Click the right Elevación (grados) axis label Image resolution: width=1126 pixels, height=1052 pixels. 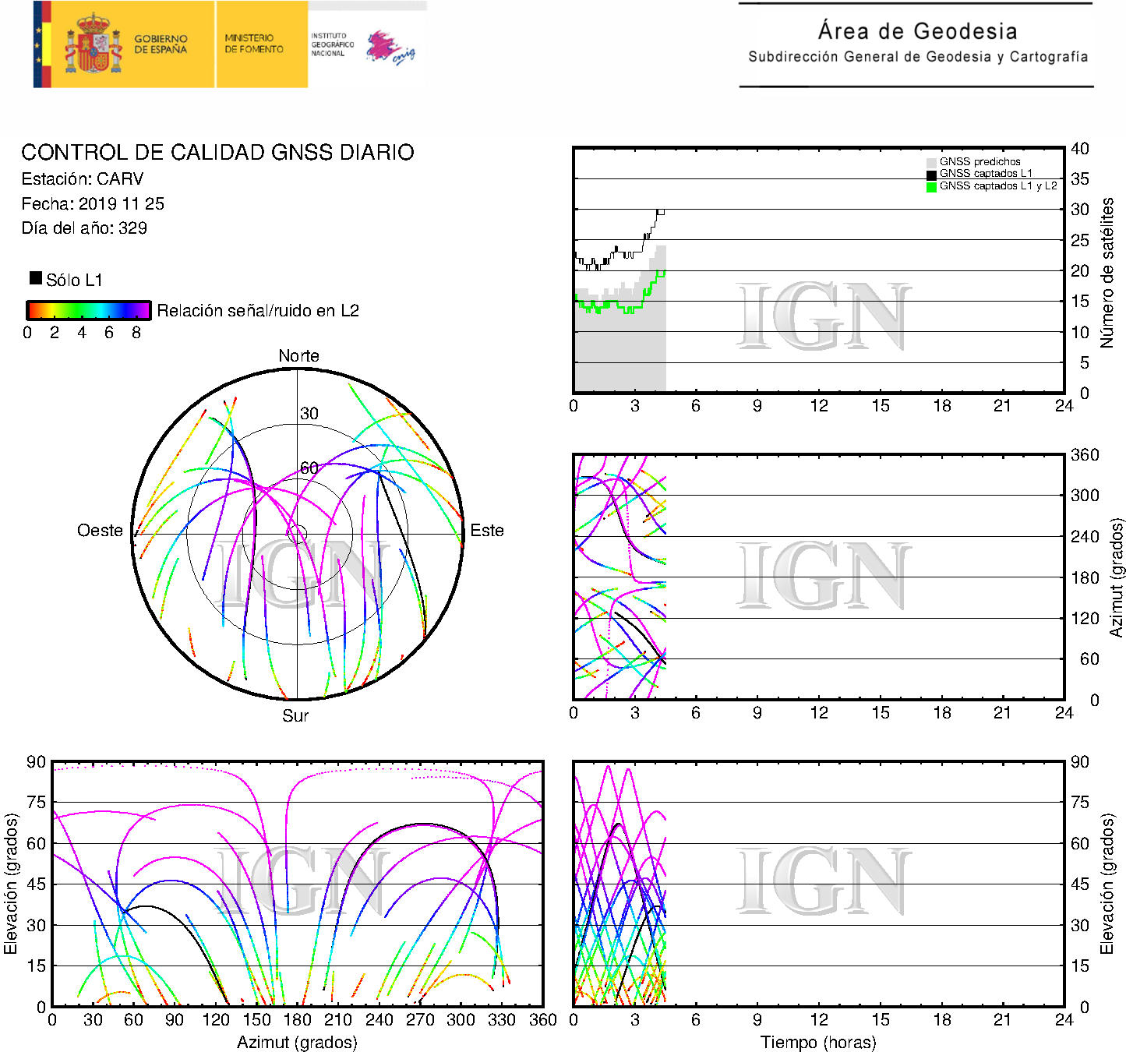1107,884
